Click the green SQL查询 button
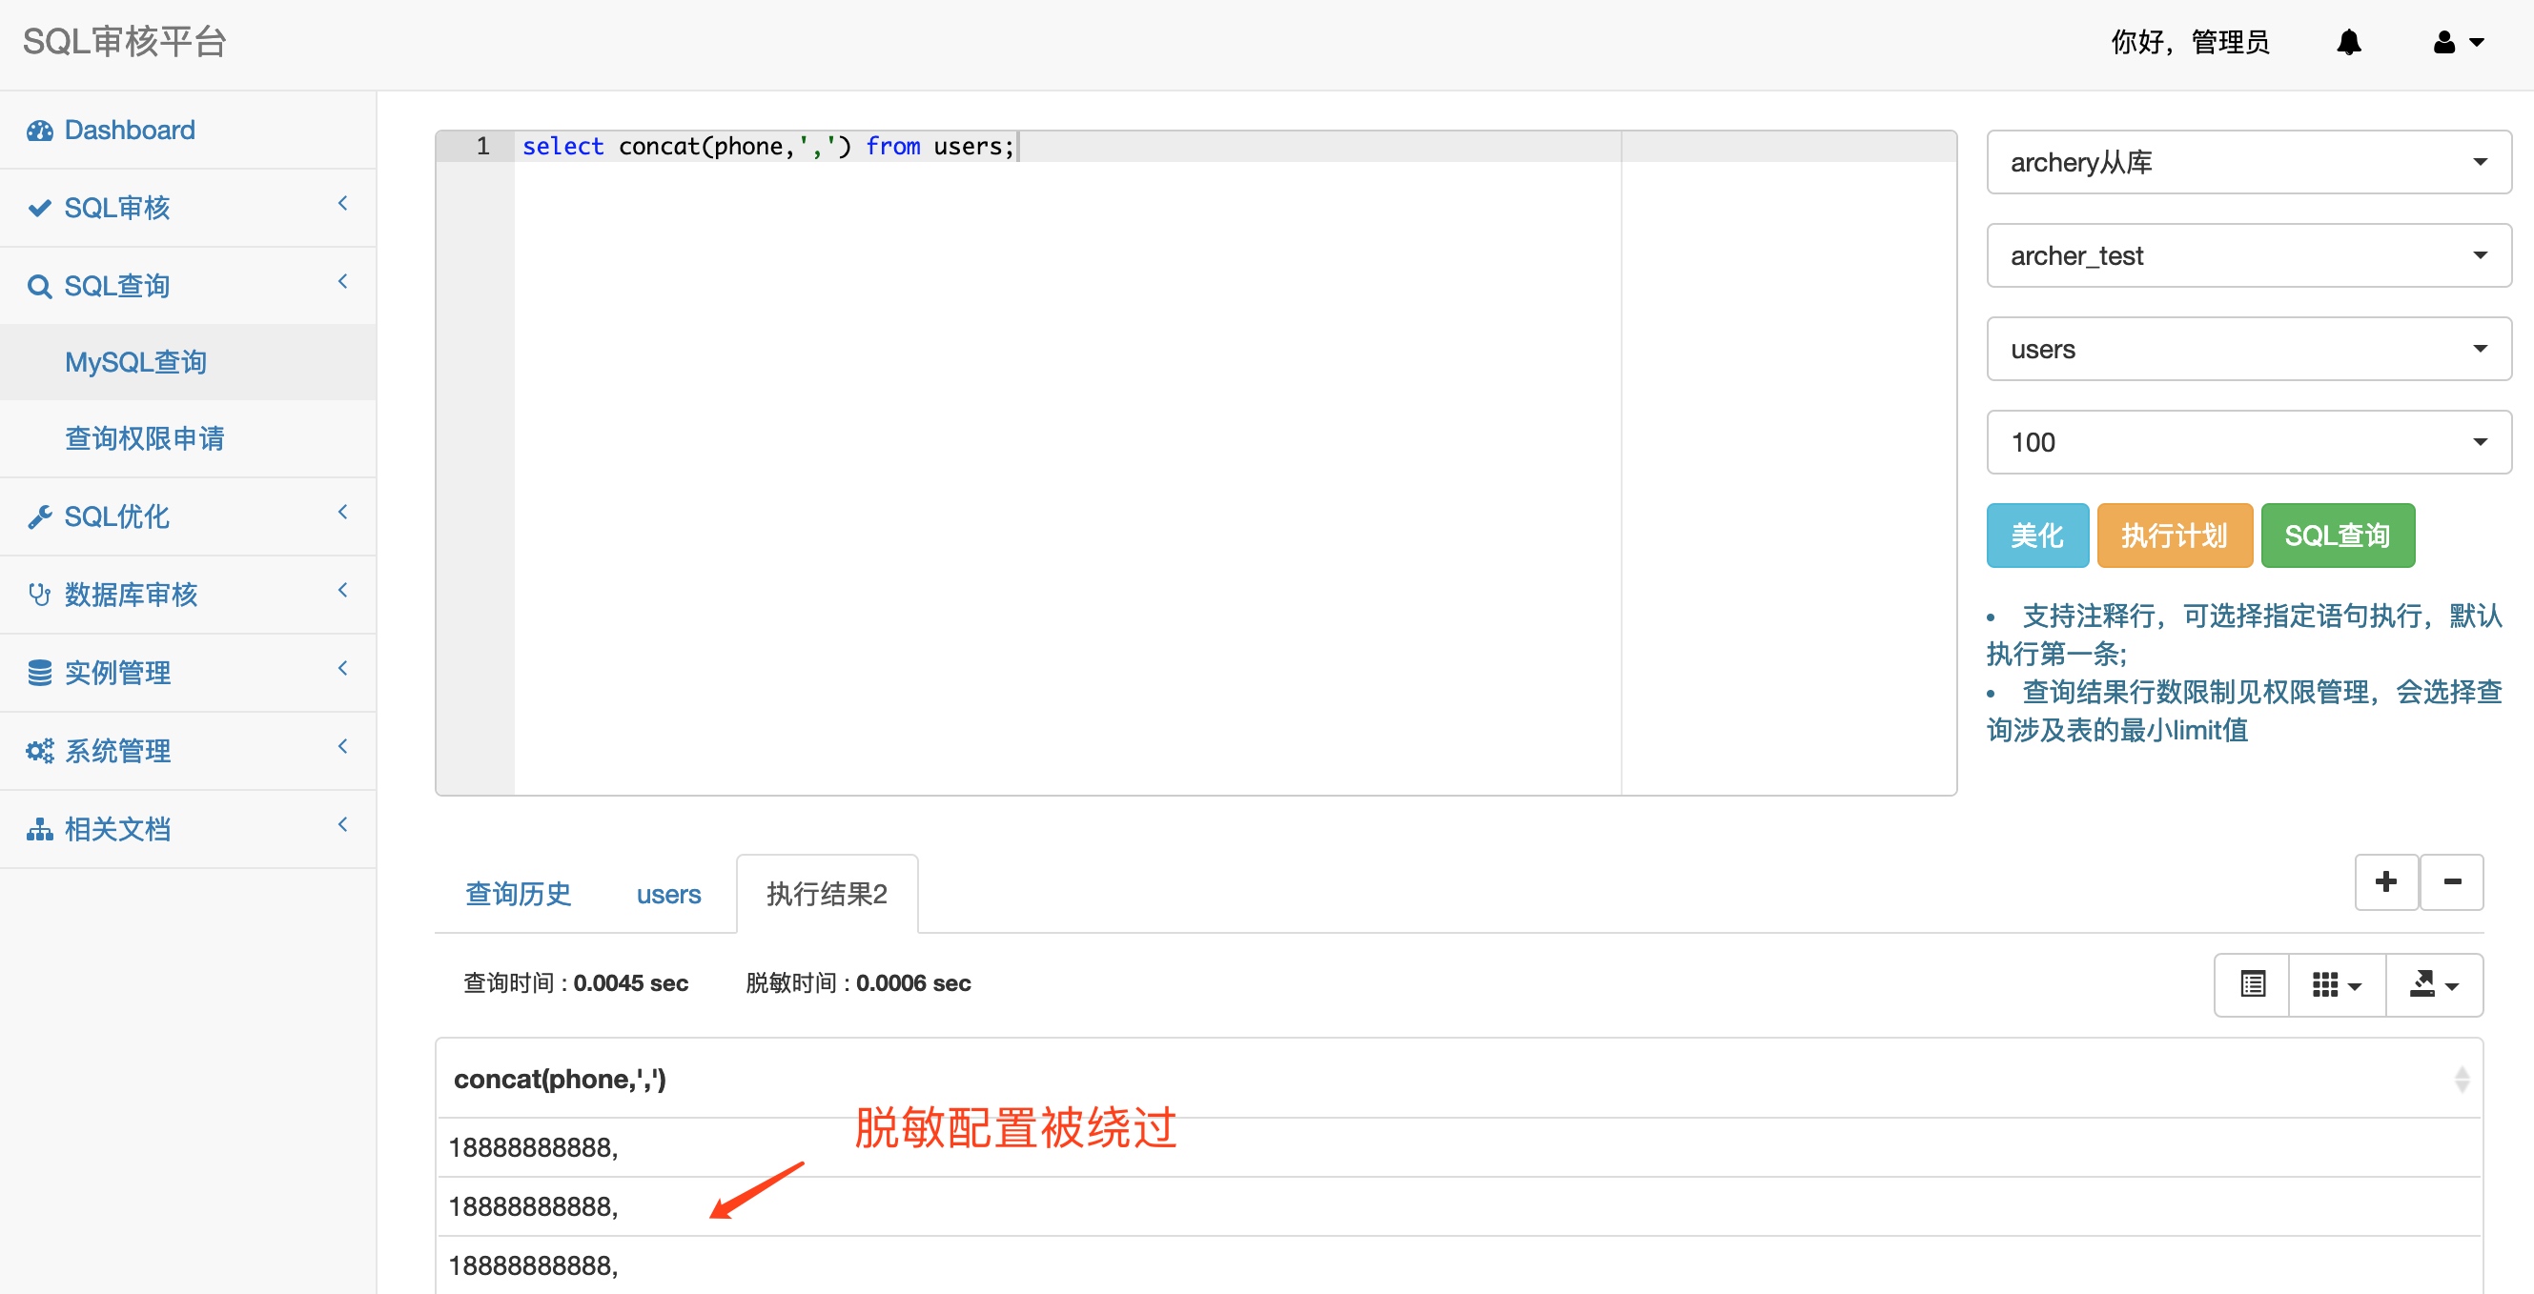 click(x=2337, y=536)
